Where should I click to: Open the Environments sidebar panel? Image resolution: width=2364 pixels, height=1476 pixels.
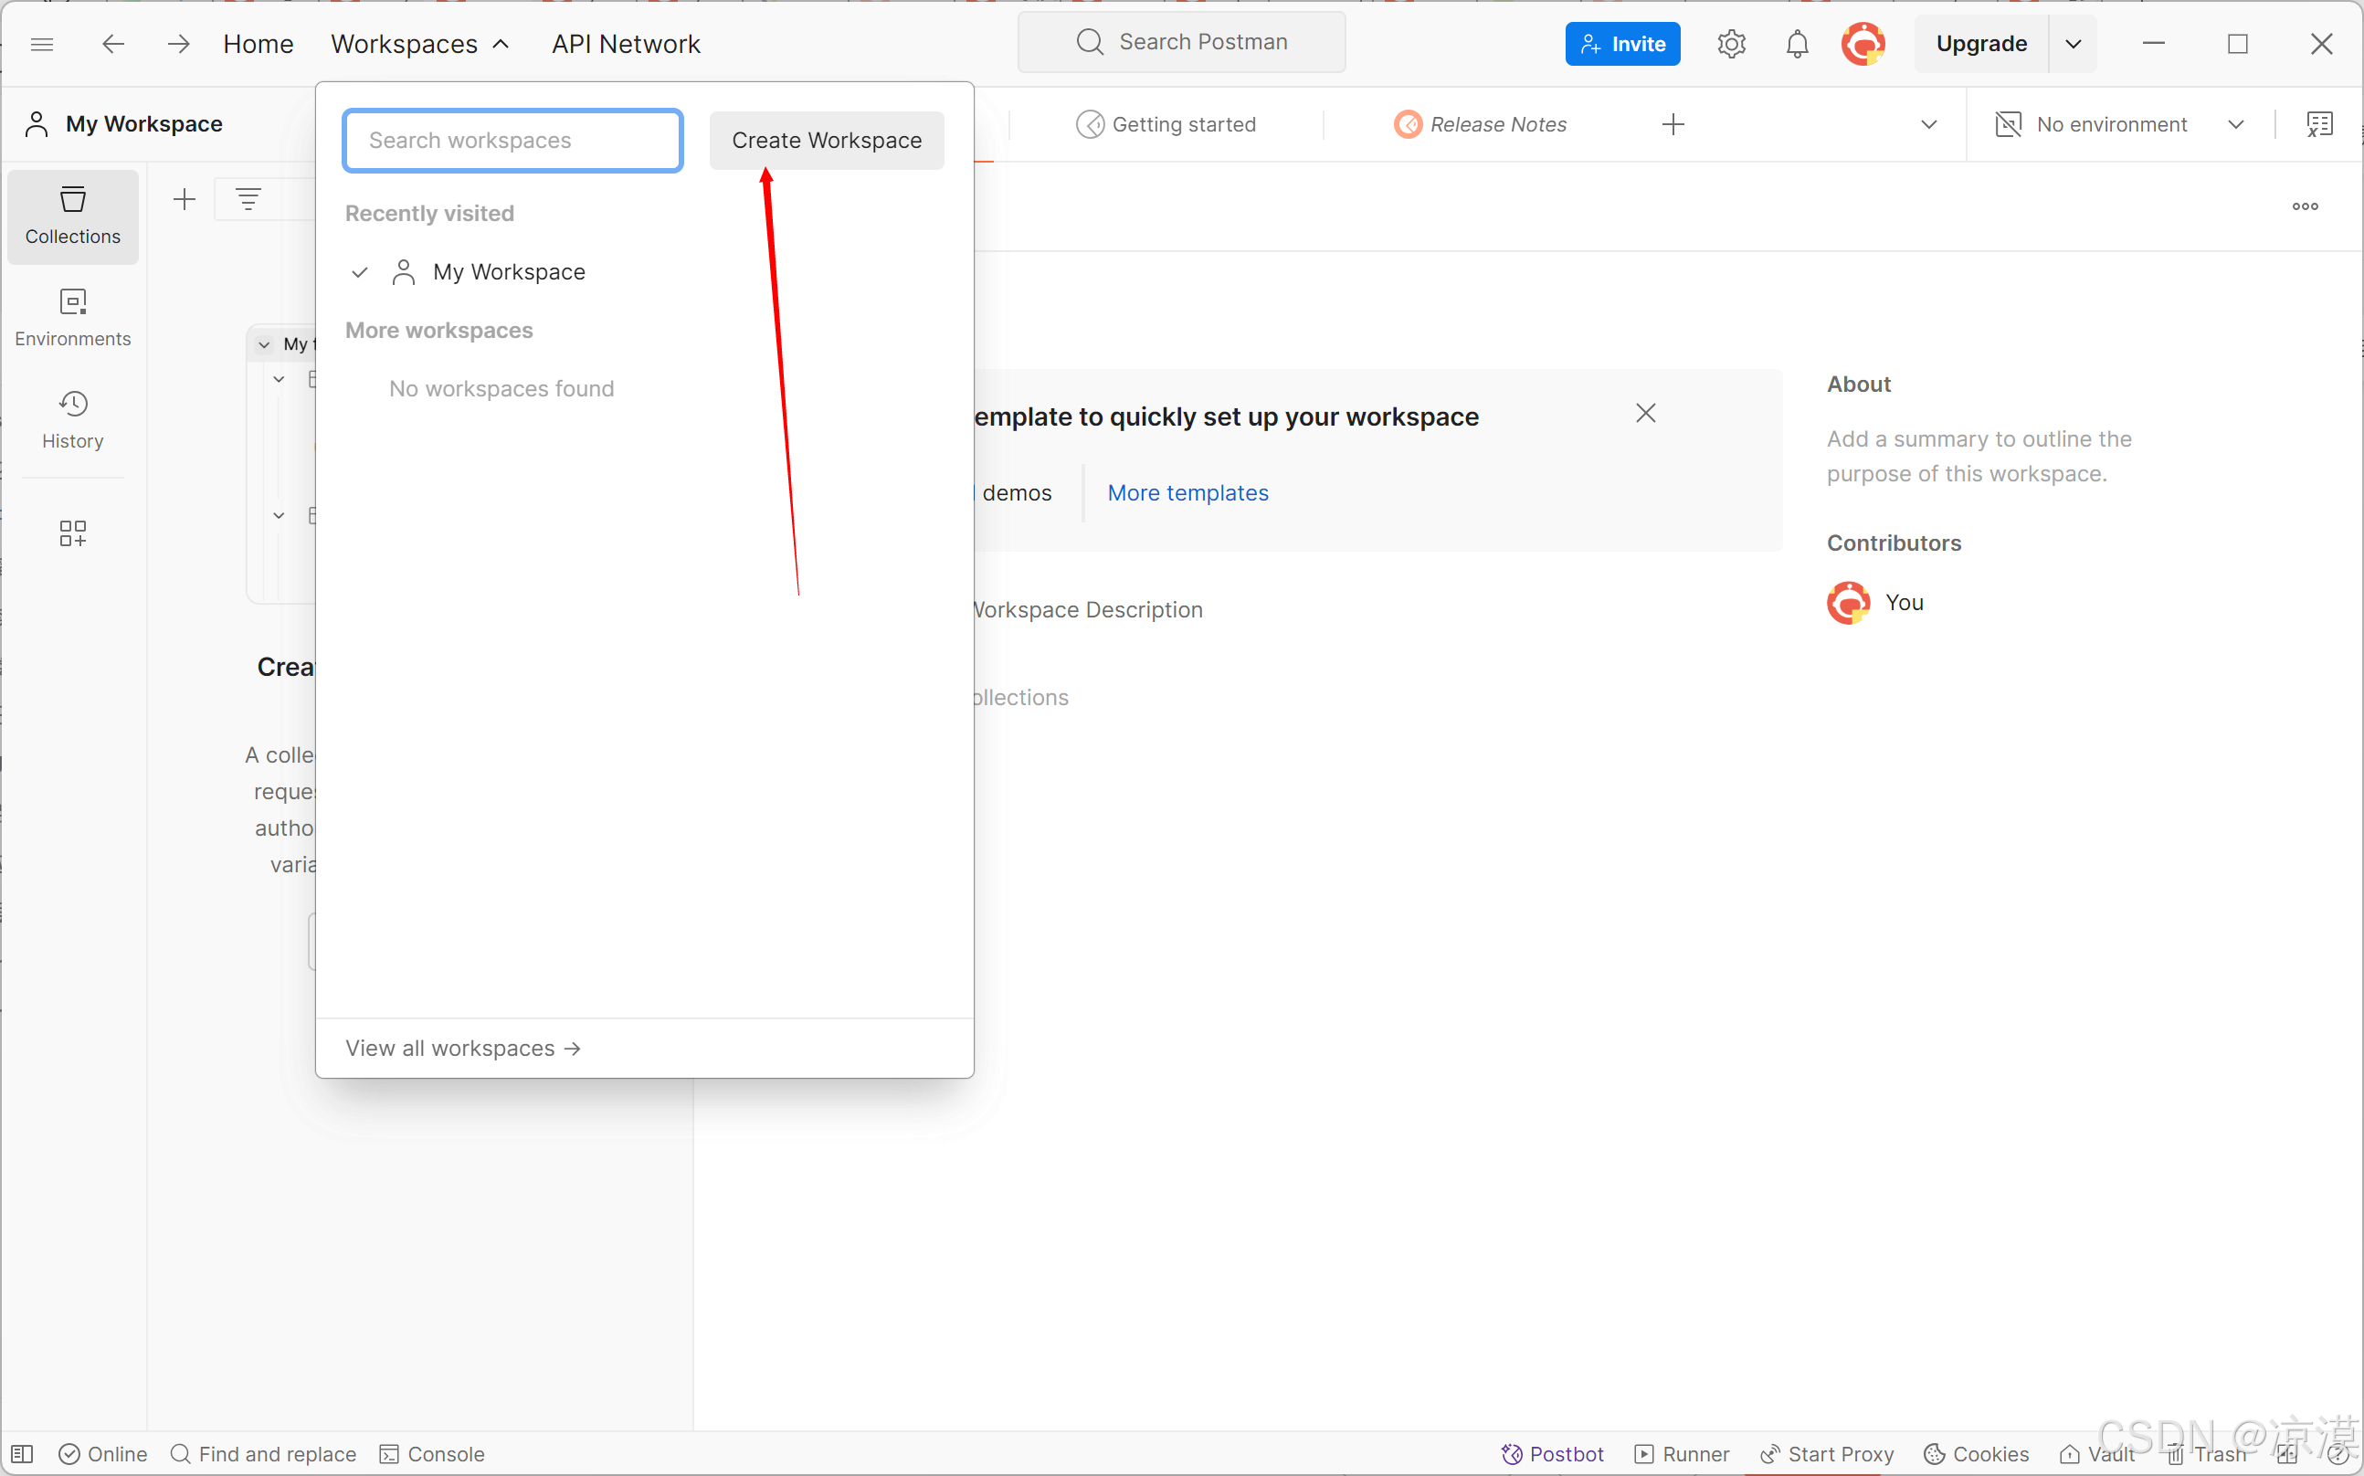pos(72,318)
